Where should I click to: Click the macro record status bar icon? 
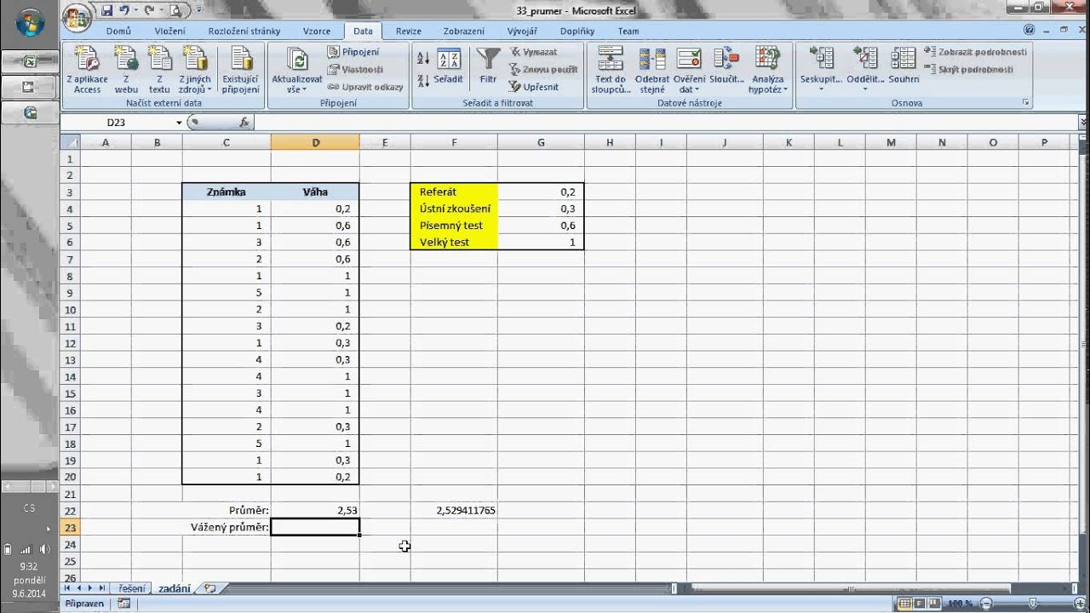point(124,604)
